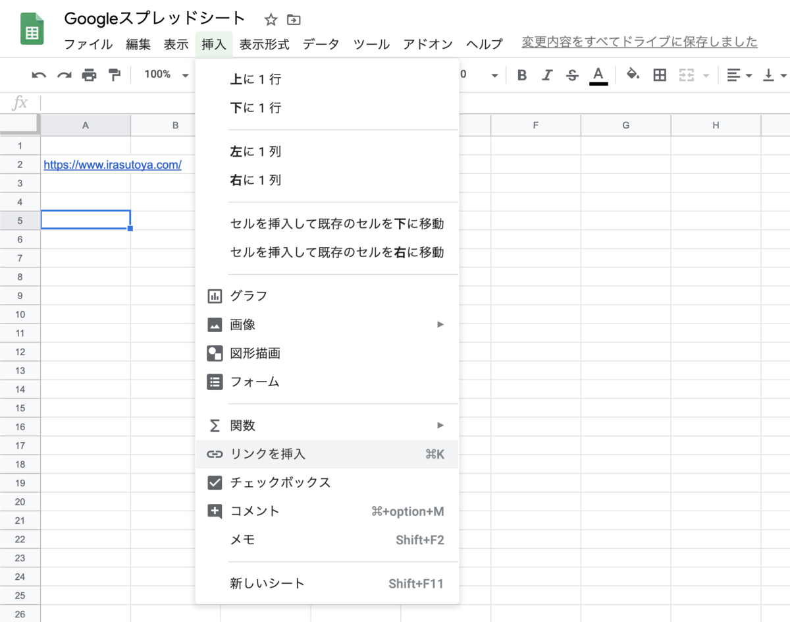Open the ツール menu
This screenshot has height=622, width=790.
click(x=371, y=44)
